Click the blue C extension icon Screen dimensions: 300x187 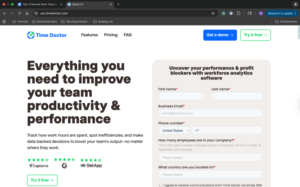coord(231,13)
